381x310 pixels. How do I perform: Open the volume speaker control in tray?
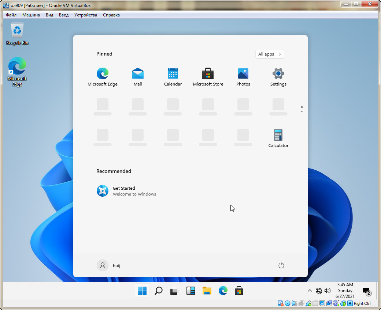coord(328,291)
